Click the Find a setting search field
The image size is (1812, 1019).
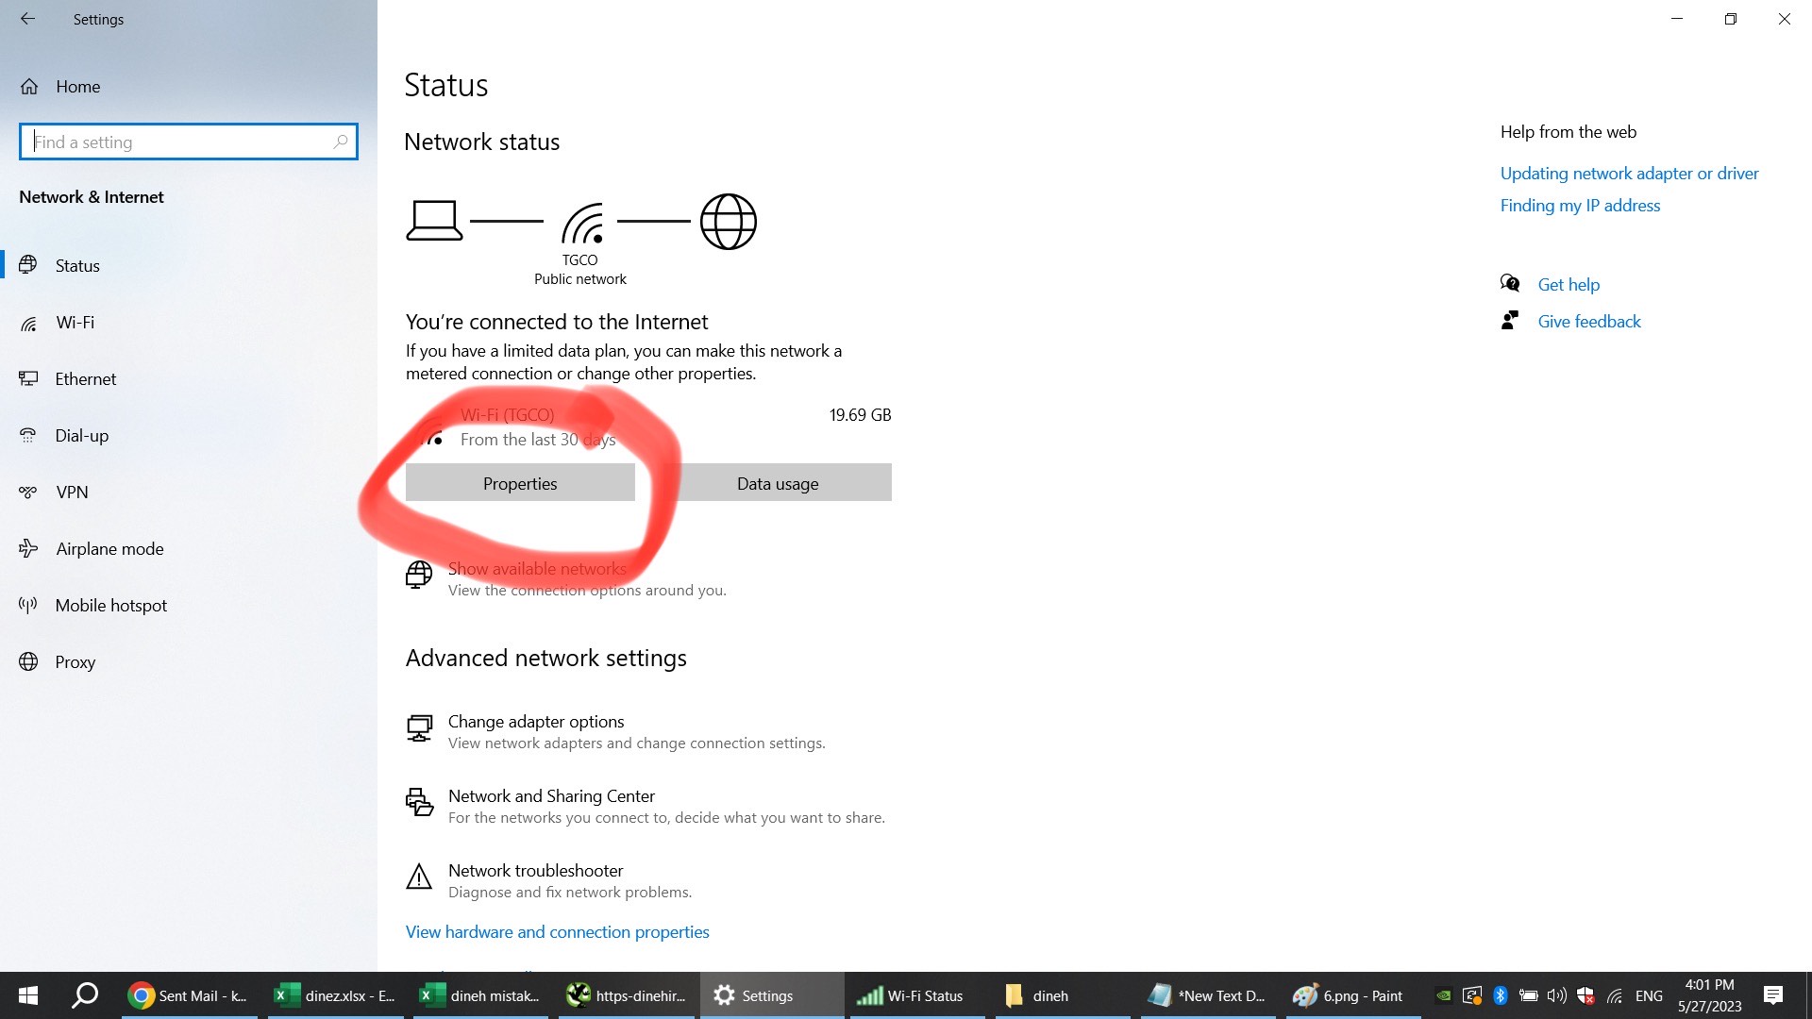tap(187, 141)
